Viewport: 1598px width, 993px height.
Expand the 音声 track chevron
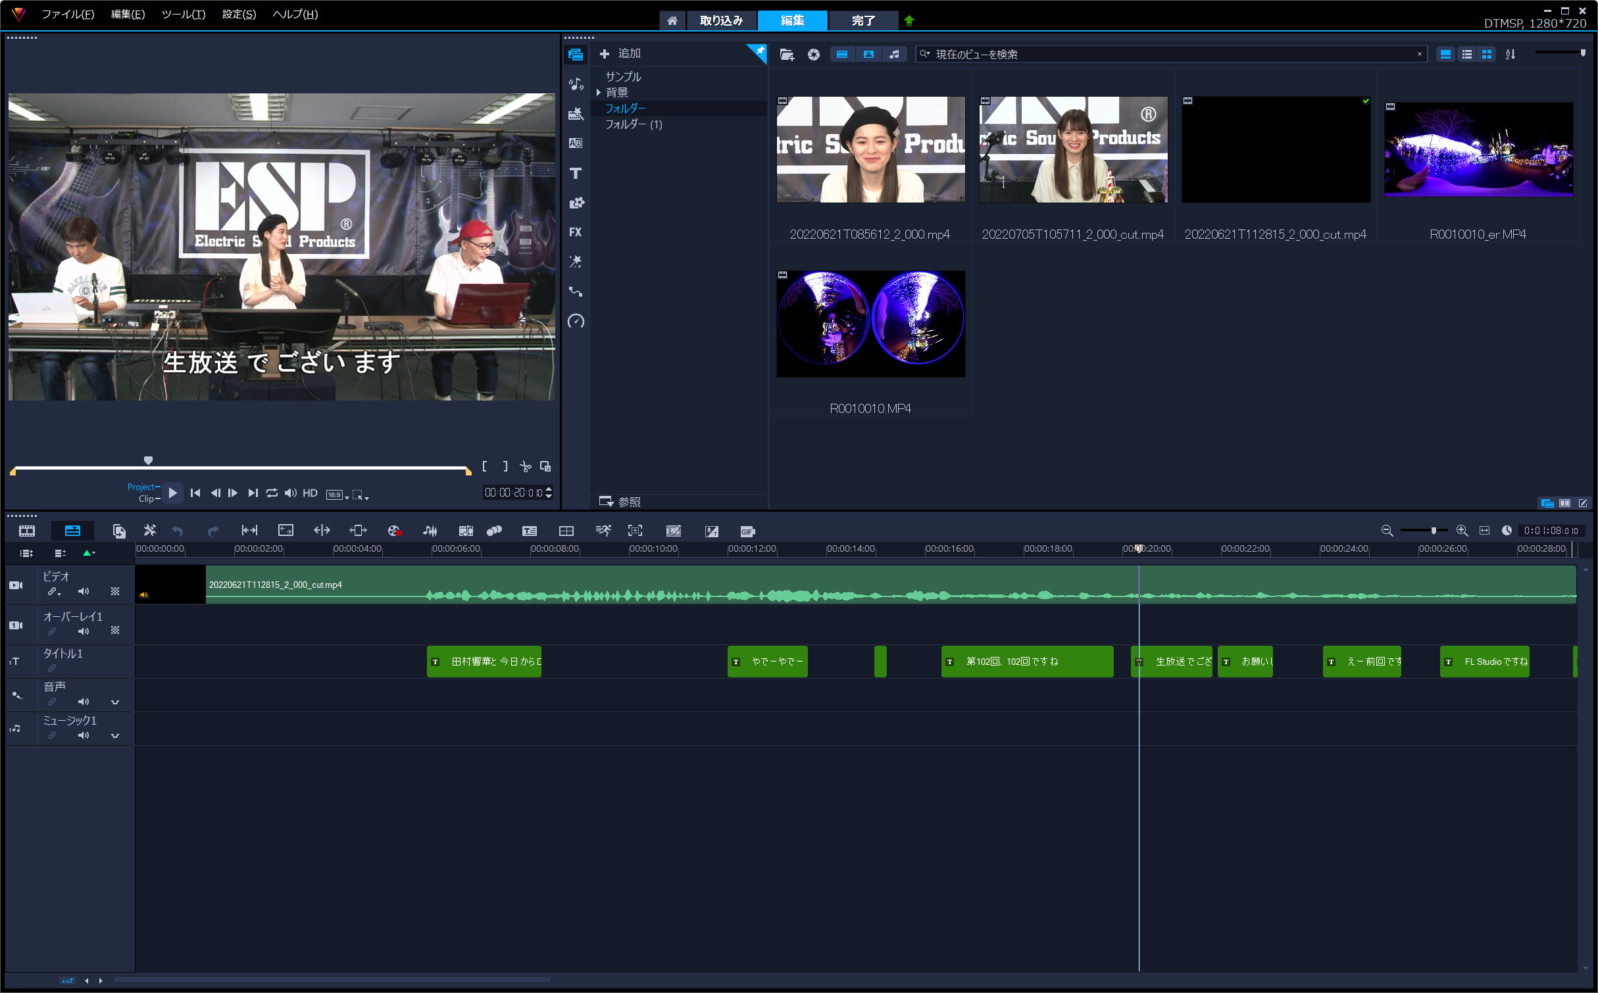point(115,702)
